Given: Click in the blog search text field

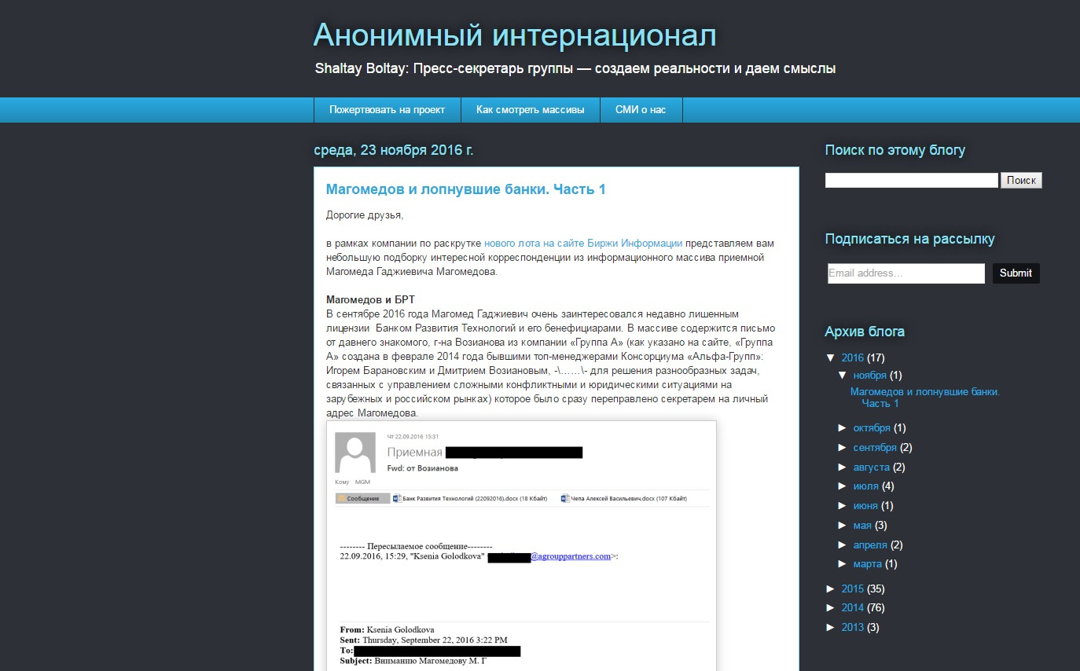Looking at the screenshot, I should (911, 181).
